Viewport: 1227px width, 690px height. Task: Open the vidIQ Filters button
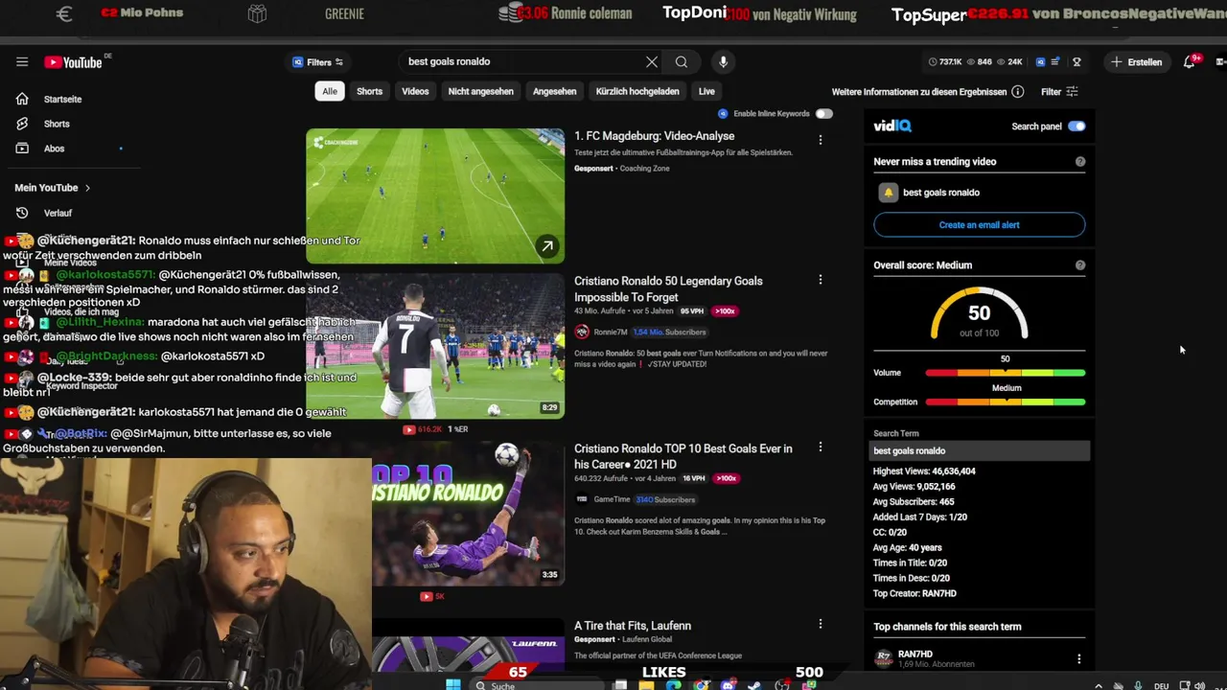pyautogui.click(x=317, y=62)
